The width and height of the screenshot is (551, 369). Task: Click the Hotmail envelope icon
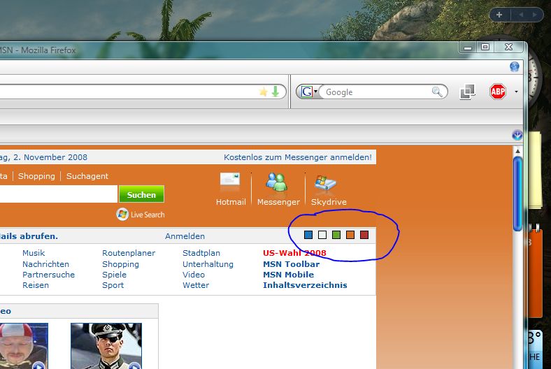230,180
